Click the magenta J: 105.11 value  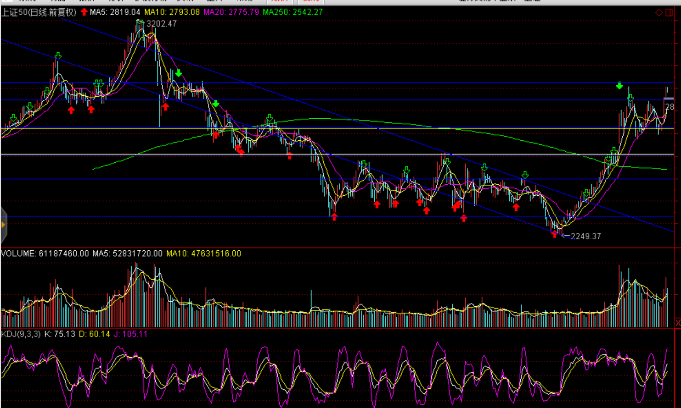[x=131, y=334]
